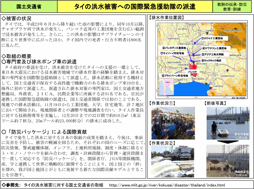
Task: Click the 【作業状況②】 caption
Action: coord(162,143)
